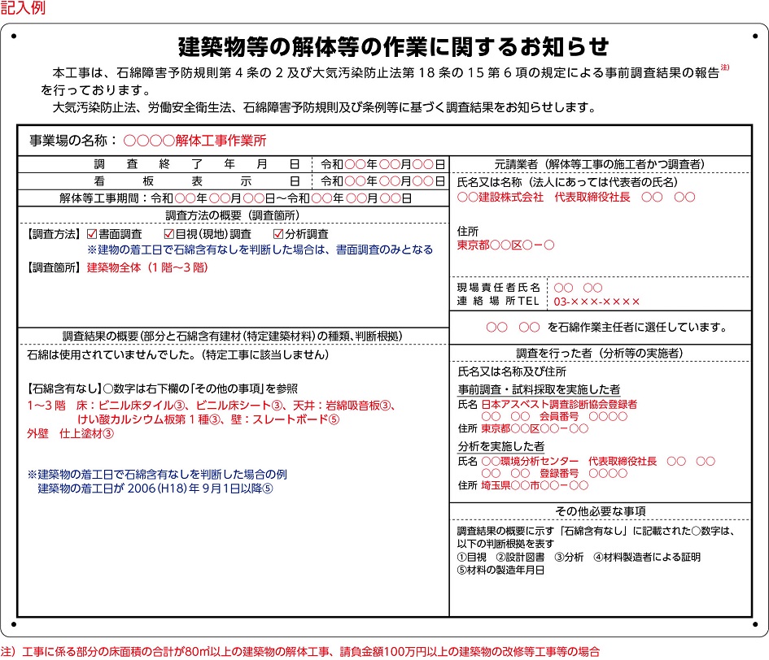Click the red address starting 埼玉県

point(535,485)
